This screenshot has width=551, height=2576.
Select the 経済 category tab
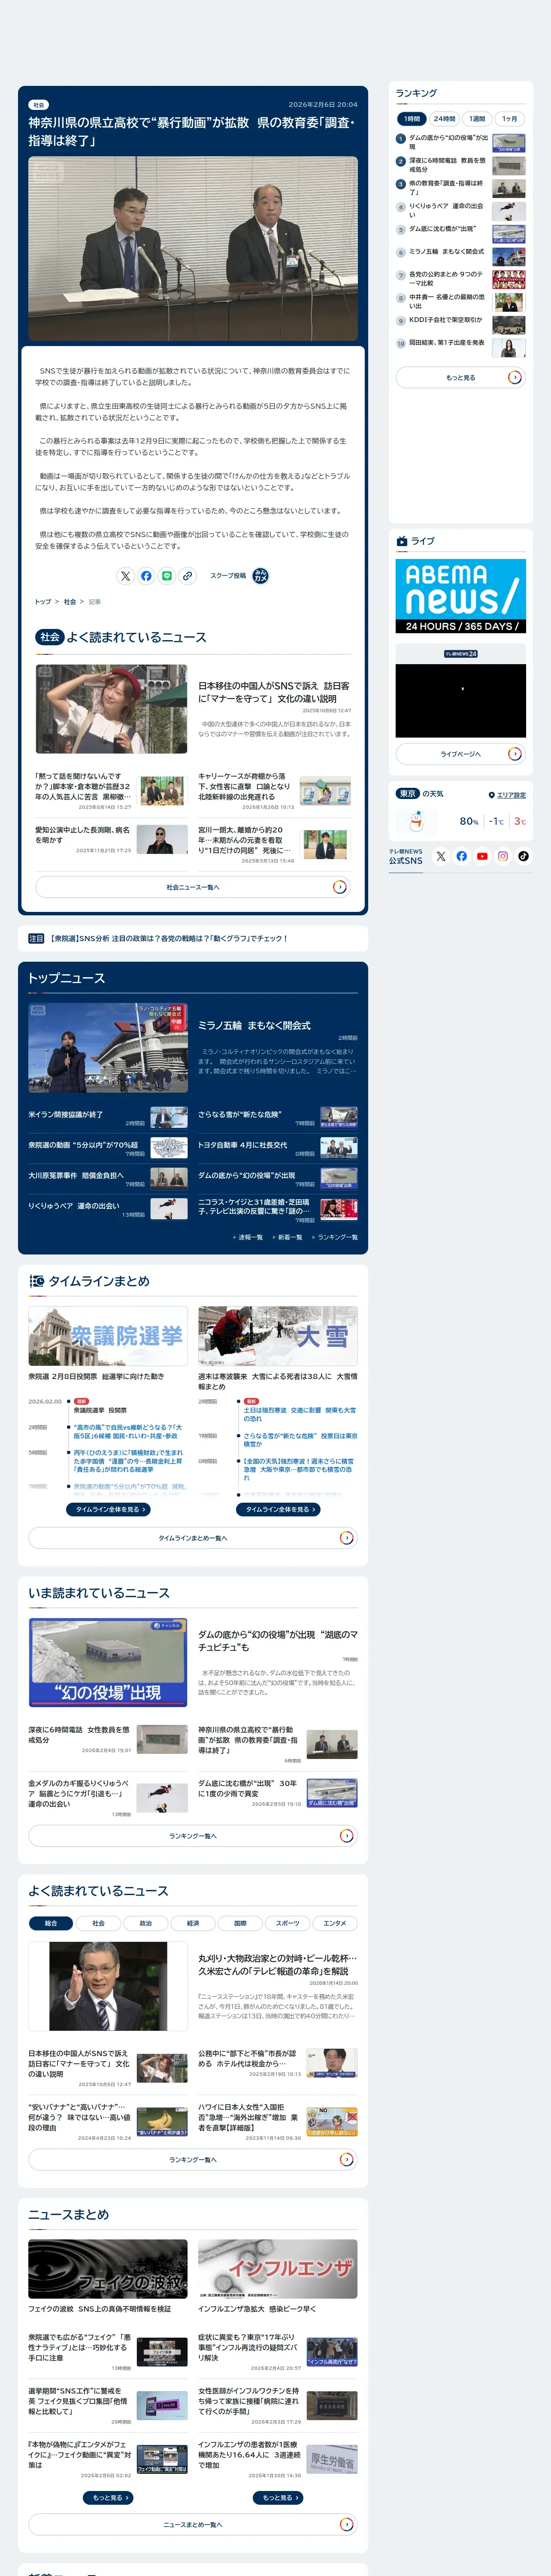[193, 1923]
